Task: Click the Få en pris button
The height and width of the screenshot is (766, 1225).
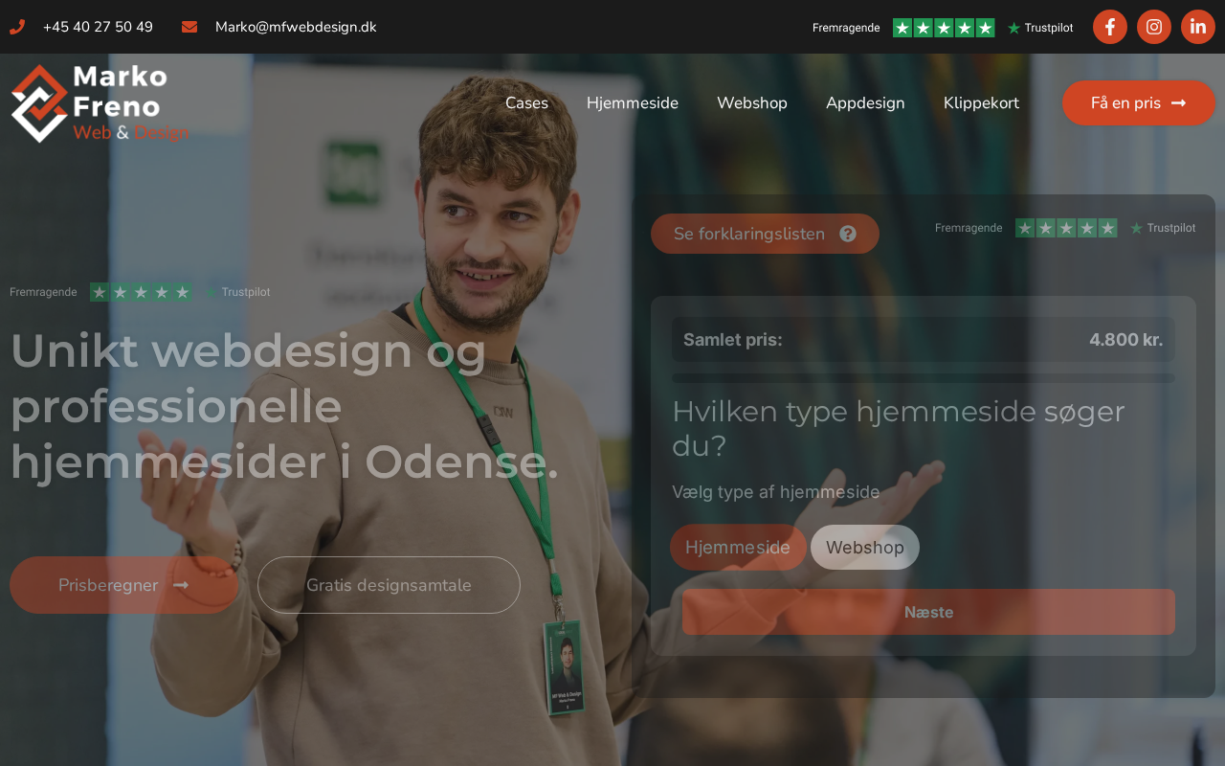Action: pos(1139,102)
